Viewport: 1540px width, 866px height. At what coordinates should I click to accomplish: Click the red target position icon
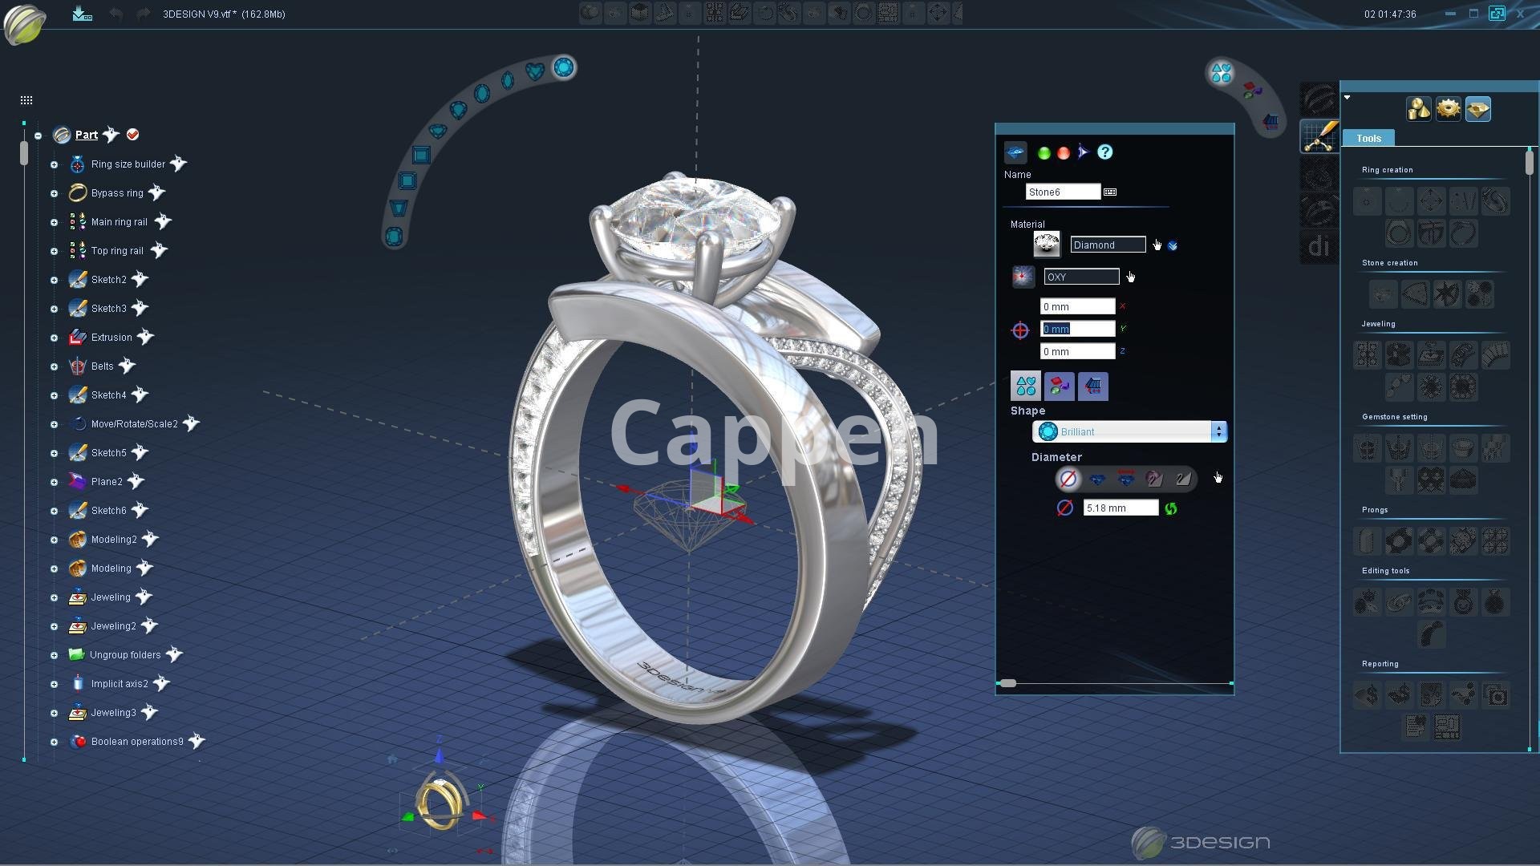tap(1020, 330)
